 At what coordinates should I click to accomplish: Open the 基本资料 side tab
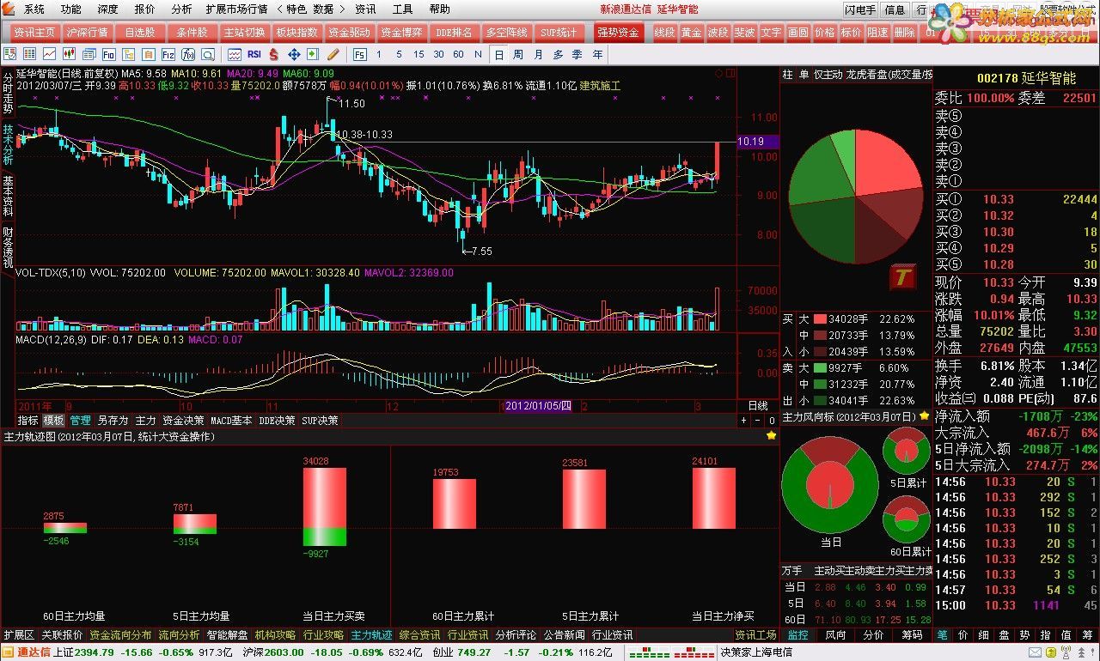point(8,196)
